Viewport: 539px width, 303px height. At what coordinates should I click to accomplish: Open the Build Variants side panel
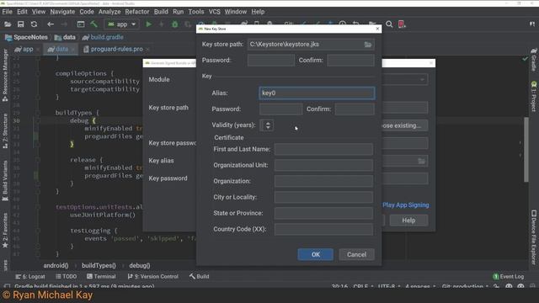pyautogui.click(x=5, y=181)
